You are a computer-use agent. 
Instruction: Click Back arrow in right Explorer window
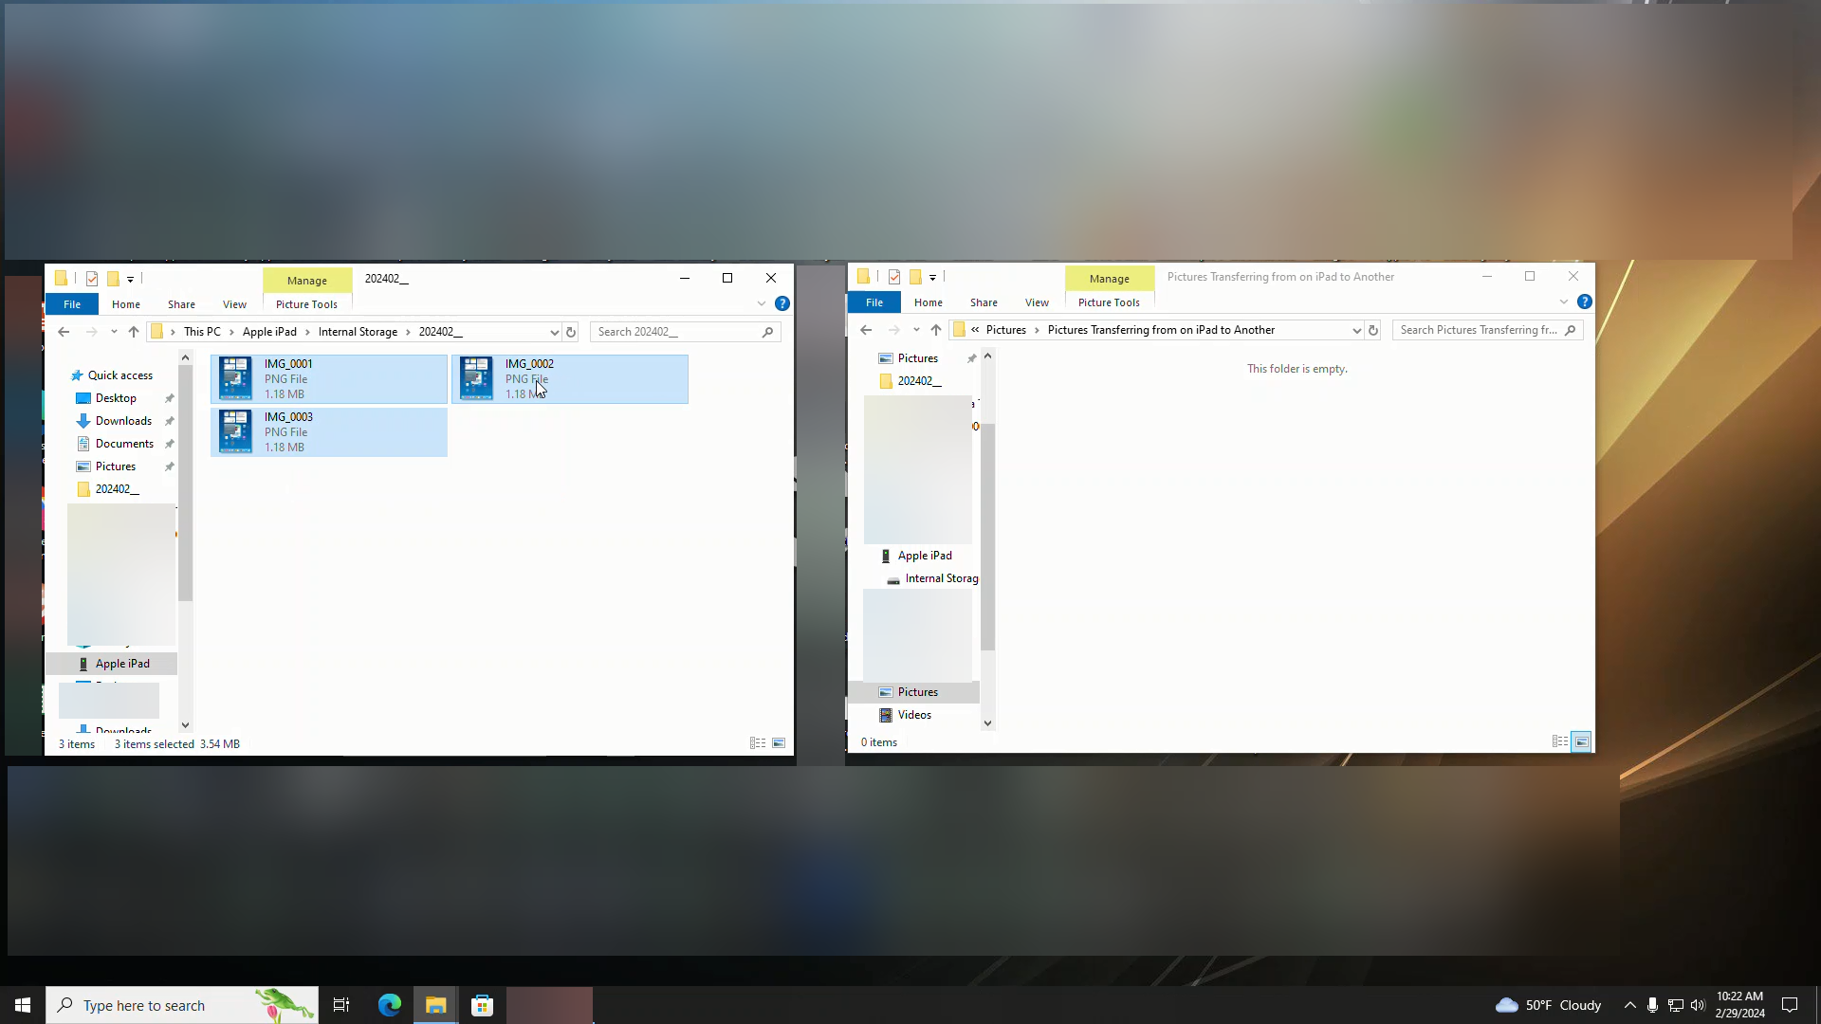click(866, 330)
